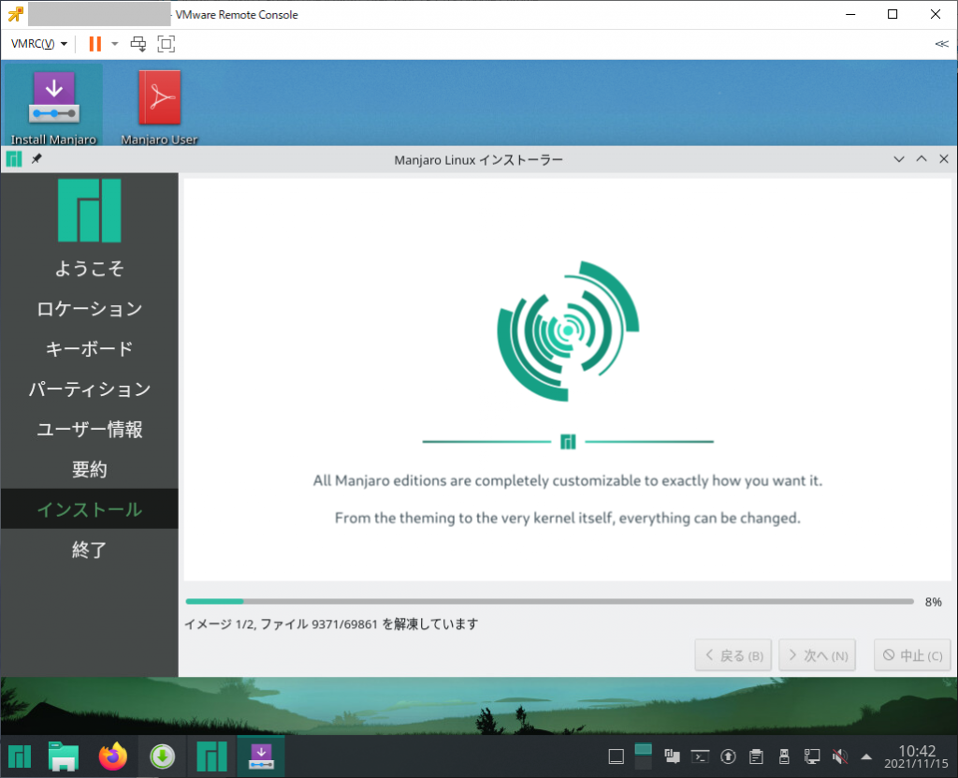Click the 8% progress label

click(933, 602)
